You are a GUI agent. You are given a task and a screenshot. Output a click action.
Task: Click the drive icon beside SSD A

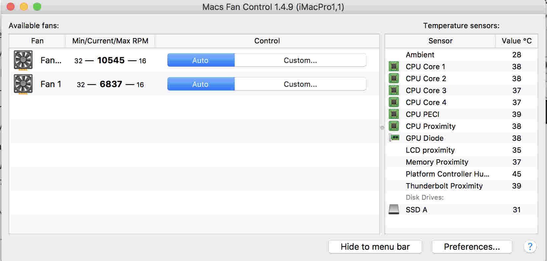(394, 209)
